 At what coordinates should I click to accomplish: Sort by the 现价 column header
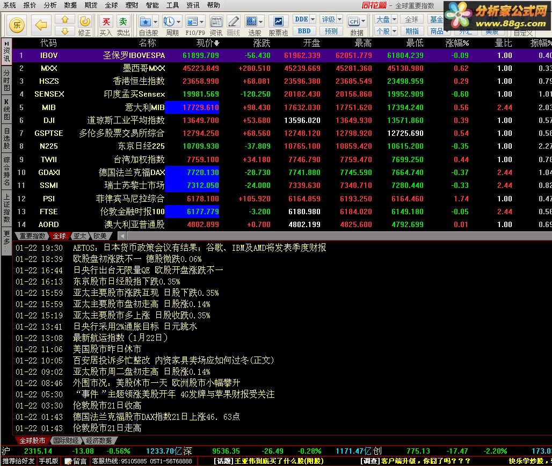click(208, 43)
